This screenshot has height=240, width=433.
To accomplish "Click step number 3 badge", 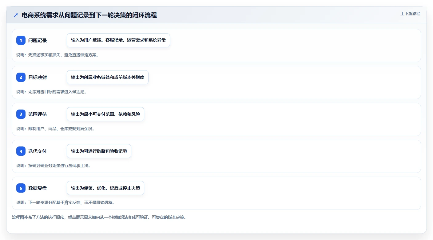I will pyautogui.click(x=21, y=114).
